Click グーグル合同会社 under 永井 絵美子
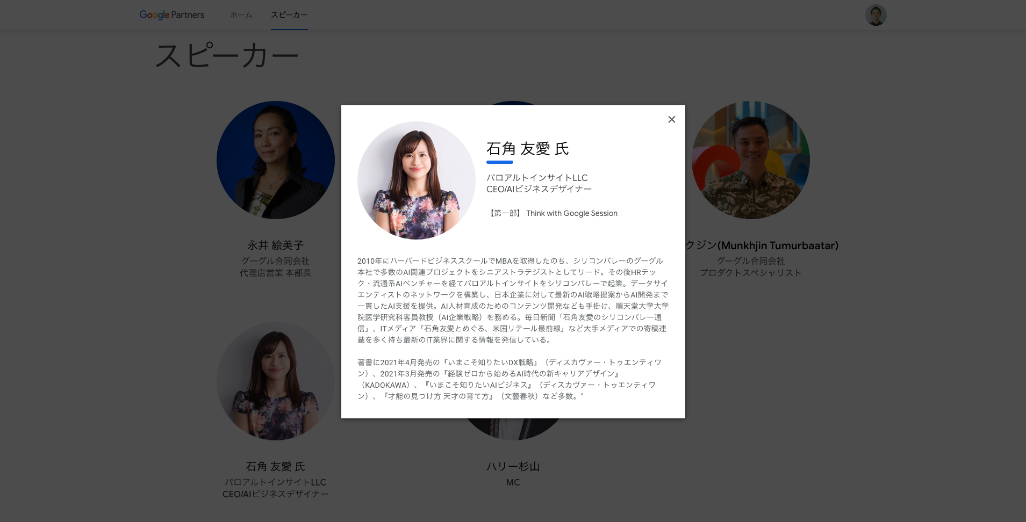Screen dimensions: 1026x522 coord(276,261)
